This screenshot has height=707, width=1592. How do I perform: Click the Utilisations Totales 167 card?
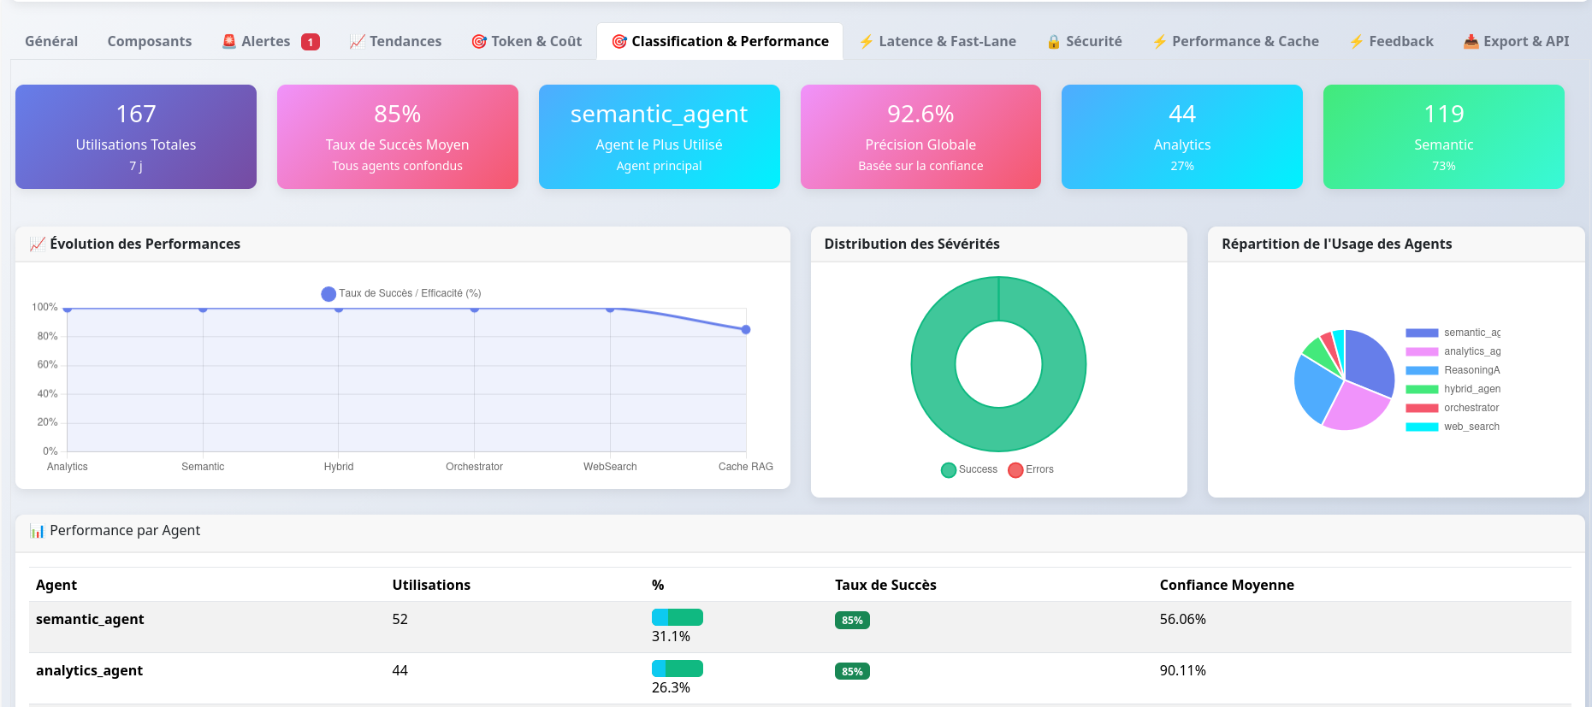coord(136,137)
